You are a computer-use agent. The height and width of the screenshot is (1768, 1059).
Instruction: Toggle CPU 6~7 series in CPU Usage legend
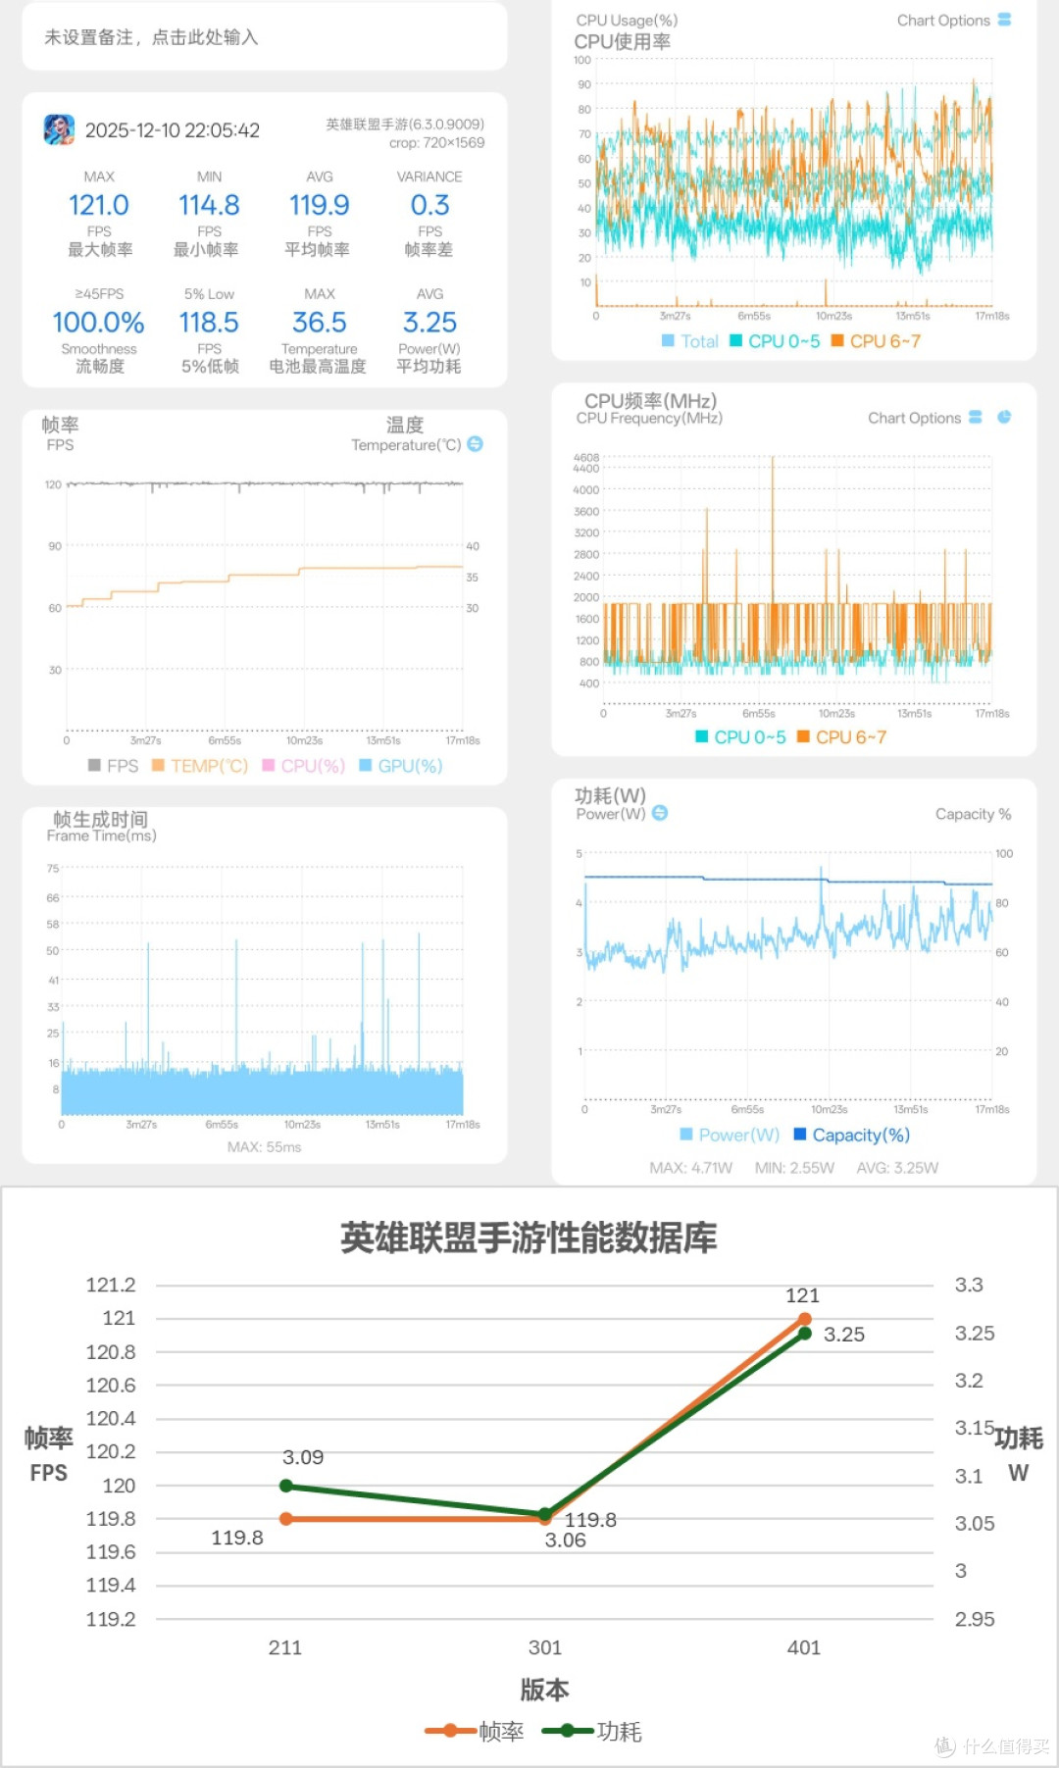click(876, 341)
